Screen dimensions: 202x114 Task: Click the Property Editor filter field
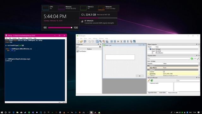[x=169, y=59]
